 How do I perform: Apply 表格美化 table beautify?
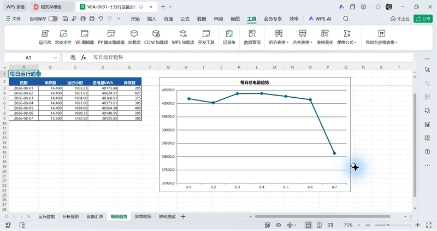[x=324, y=37]
